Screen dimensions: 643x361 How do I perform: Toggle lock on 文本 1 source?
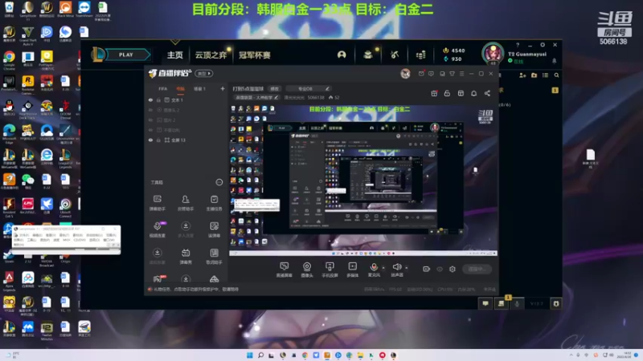point(158,99)
